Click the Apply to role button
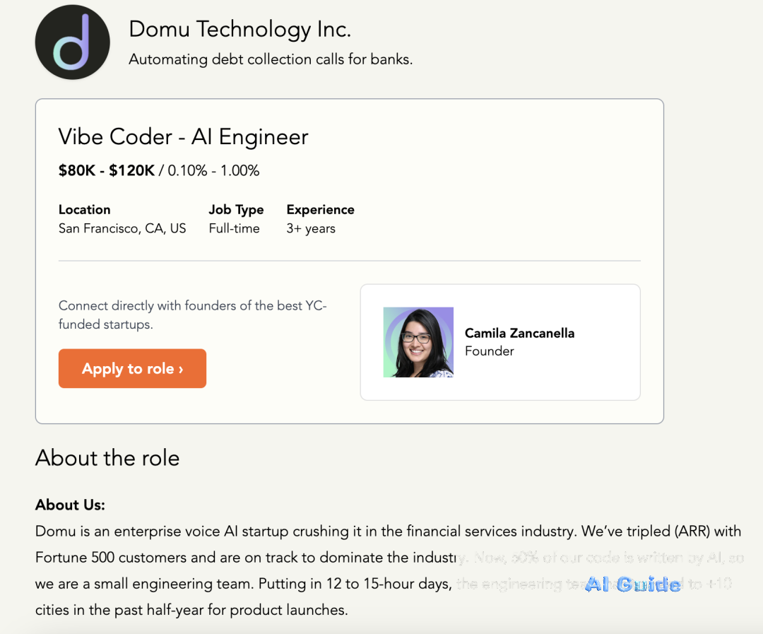763x634 pixels. click(132, 368)
